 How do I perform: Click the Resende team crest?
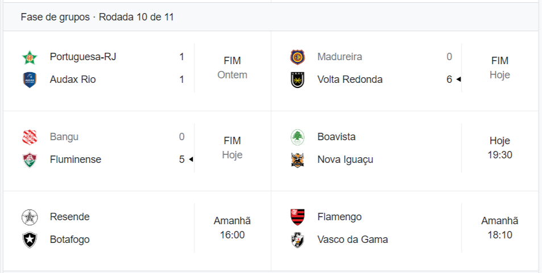[29, 217]
